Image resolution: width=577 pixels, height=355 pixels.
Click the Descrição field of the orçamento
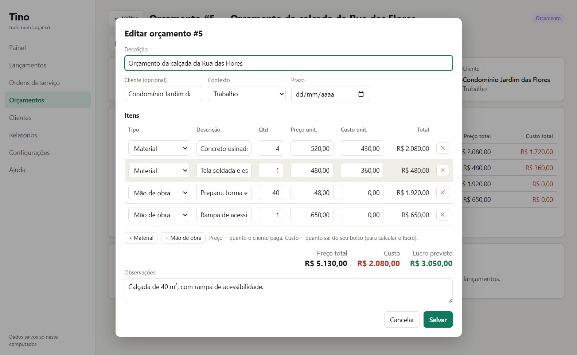289,63
